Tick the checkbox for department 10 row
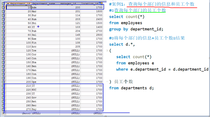The image size is (210, 117). coord(3,8)
